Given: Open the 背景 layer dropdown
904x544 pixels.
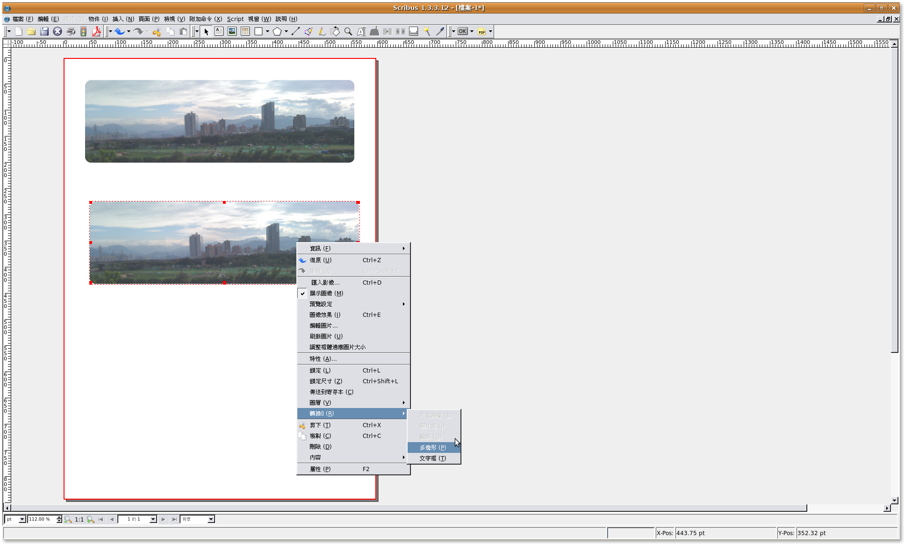Looking at the screenshot, I should (211, 519).
